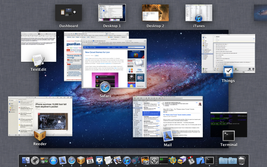Click the 'Desktop 1' space label
This screenshot has width=267, height=167.
tap(112, 26)
